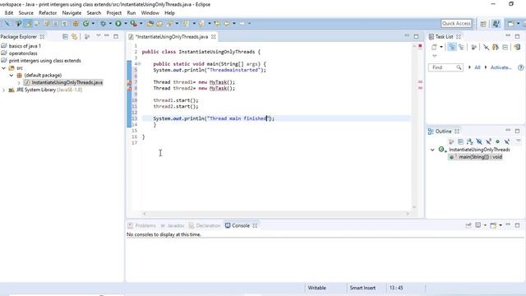Screen dimensions: 526x296
Task: Click the Open Type icon in toolbar
Action: pyautogui.click(x=150, y=24)
